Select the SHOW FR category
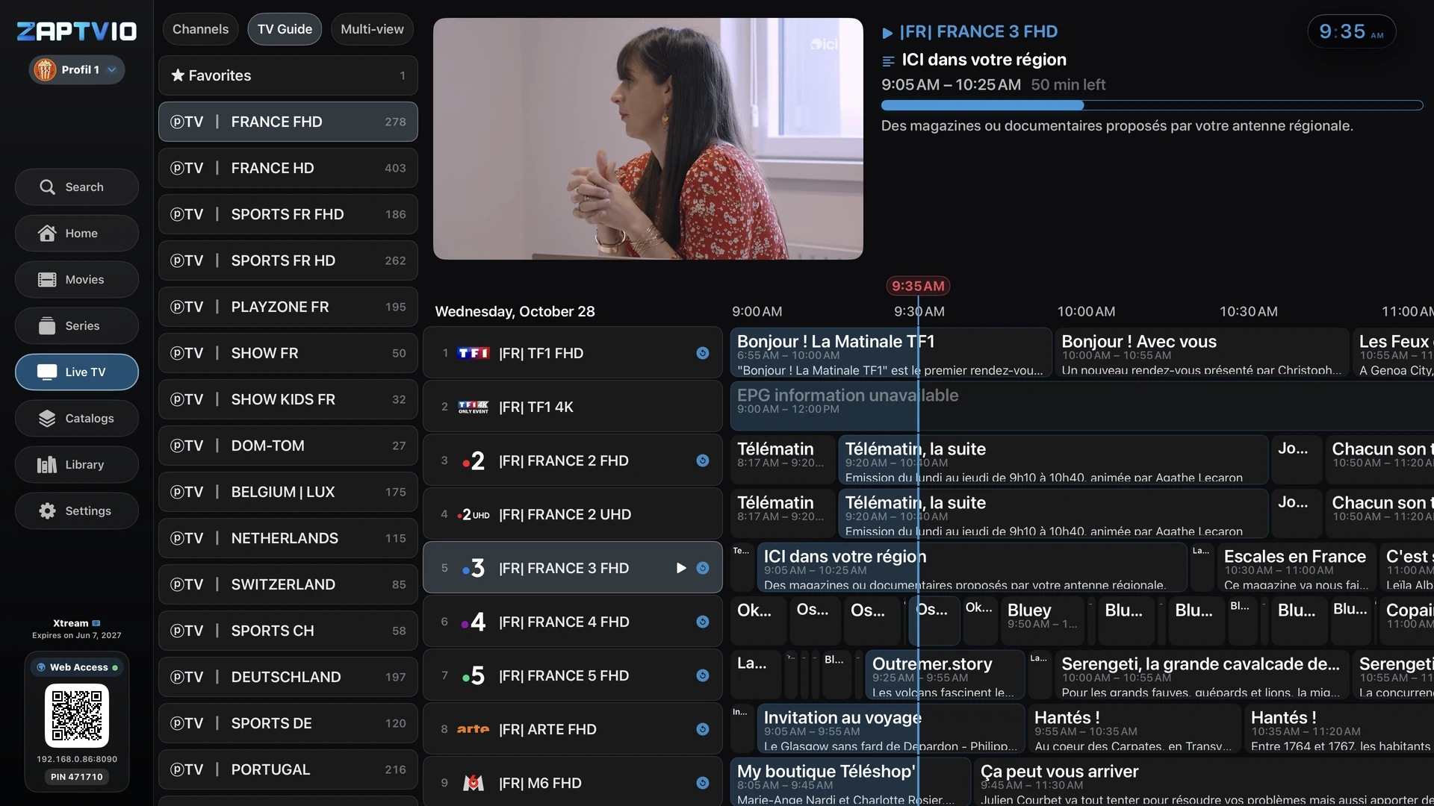 click(x=288, y=353)
